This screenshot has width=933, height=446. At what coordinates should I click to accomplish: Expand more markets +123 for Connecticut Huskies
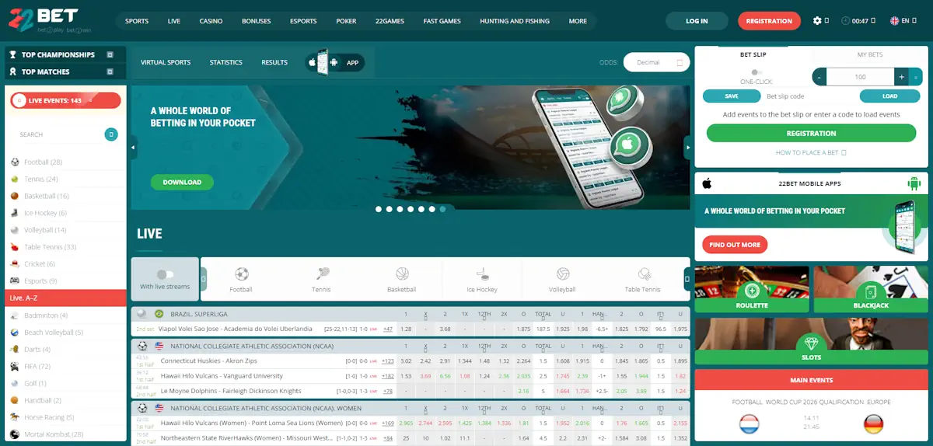pos(387,361)
